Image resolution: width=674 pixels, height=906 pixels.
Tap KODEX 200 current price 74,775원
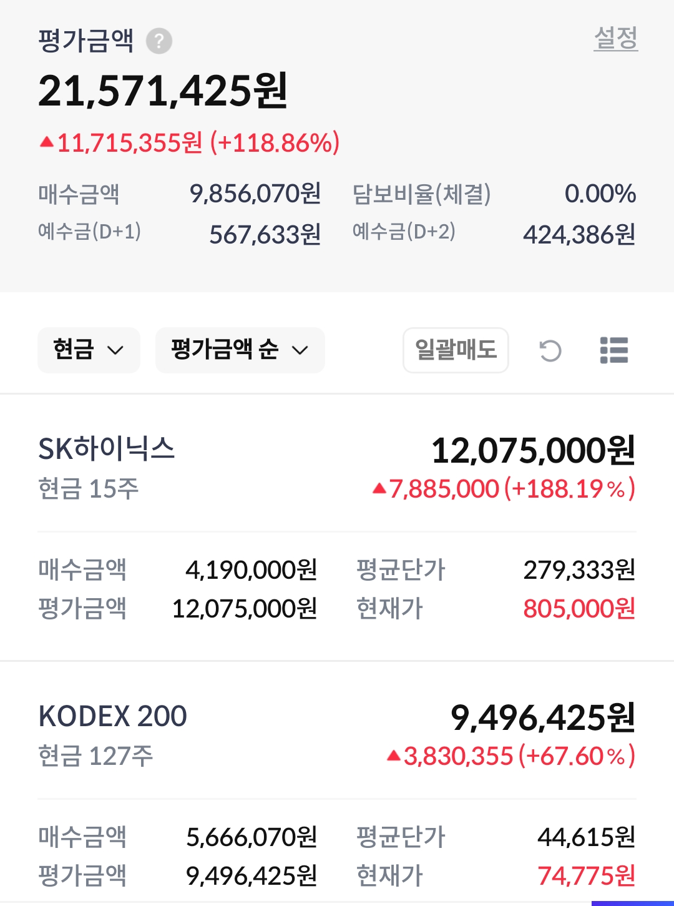point(586,876)
